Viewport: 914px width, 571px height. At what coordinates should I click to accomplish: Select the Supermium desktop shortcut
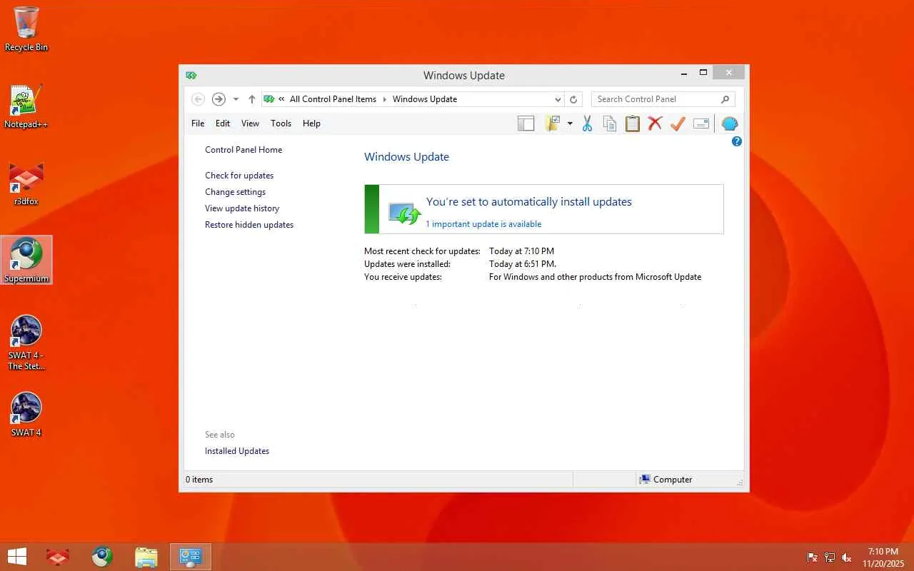(26, 260)
